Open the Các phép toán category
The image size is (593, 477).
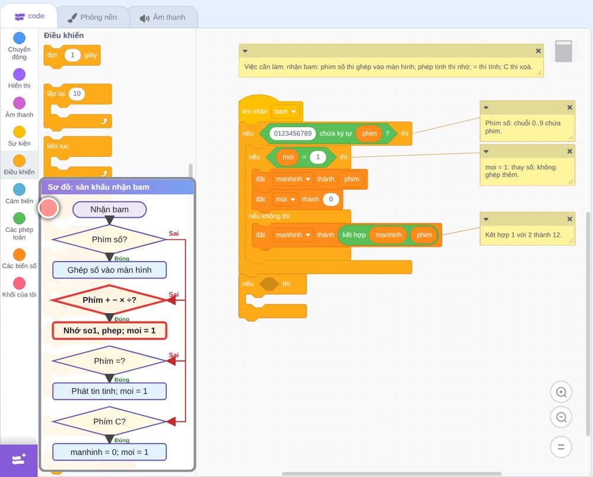coord(19,227)
